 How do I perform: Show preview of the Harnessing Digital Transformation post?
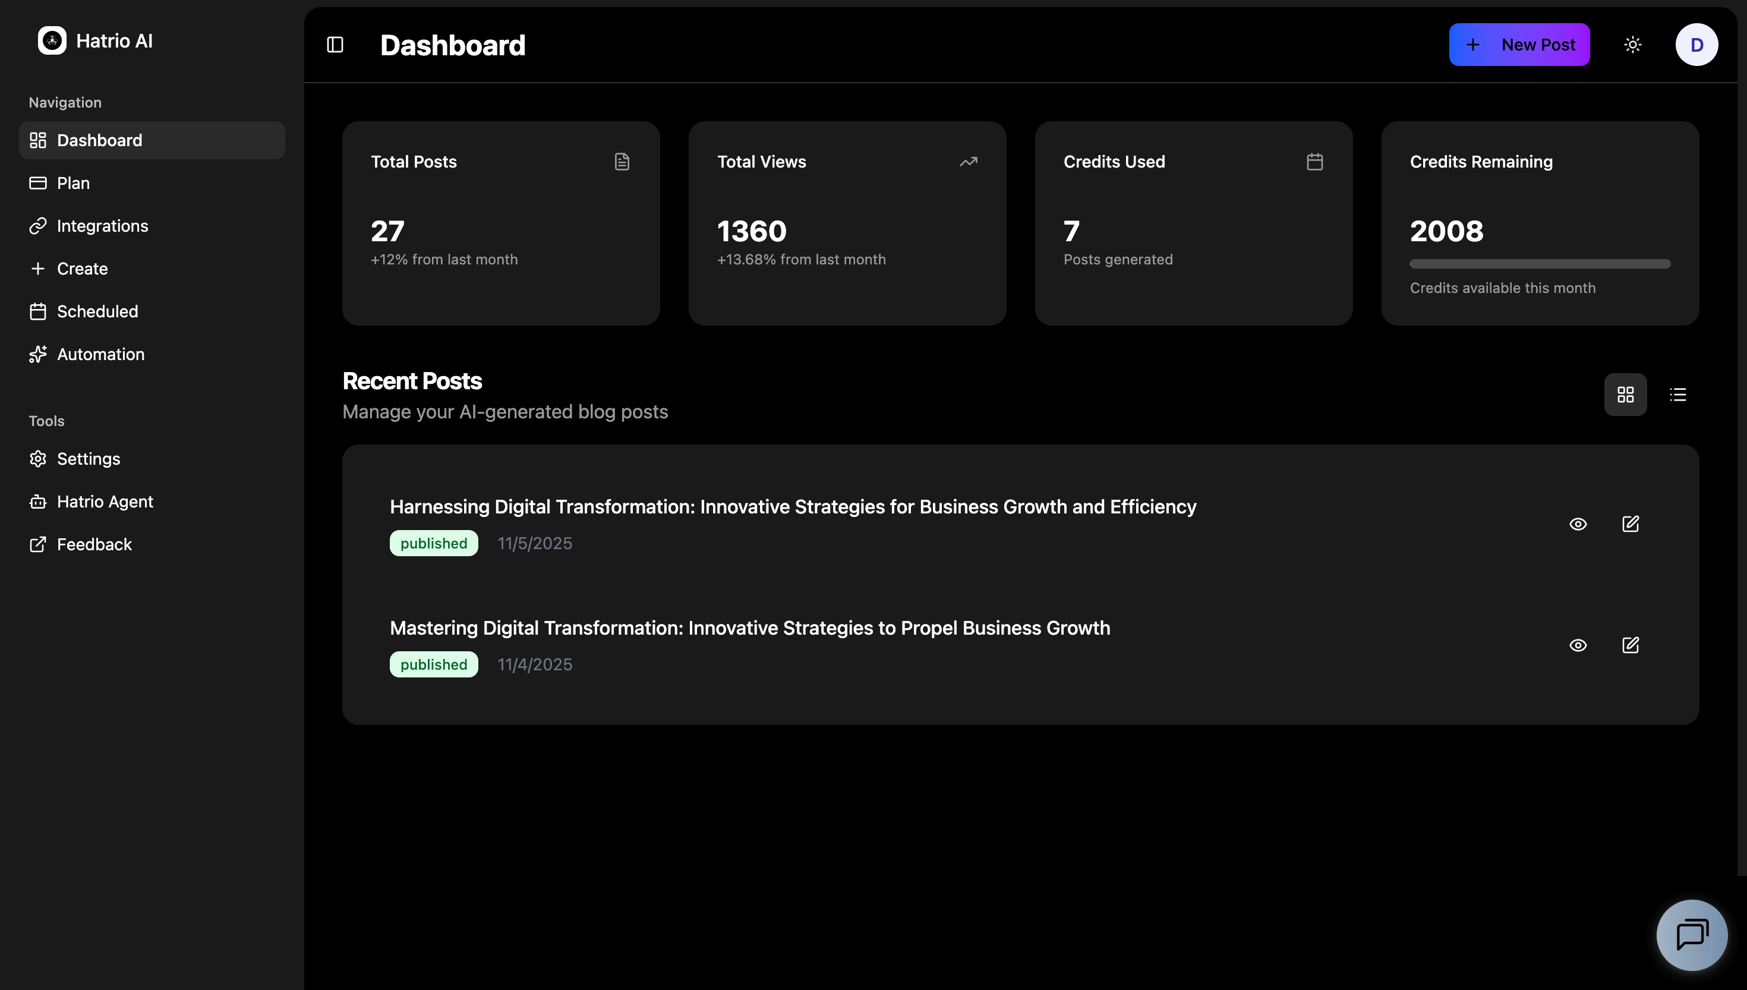(x=1578, y=524)
